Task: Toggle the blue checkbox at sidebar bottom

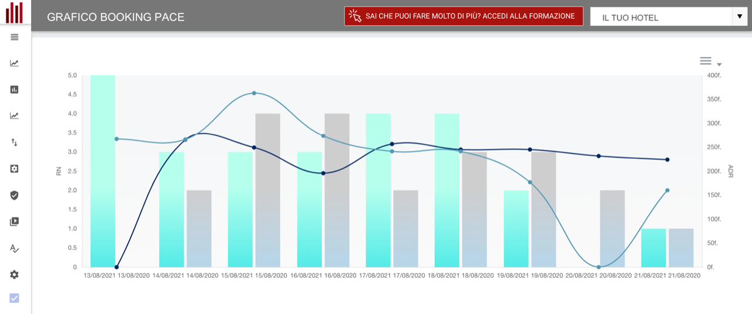Action: (15, 298)
